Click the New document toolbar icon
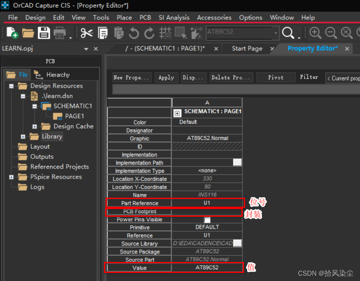Screen dimensions: 360x281 point(13,33)
